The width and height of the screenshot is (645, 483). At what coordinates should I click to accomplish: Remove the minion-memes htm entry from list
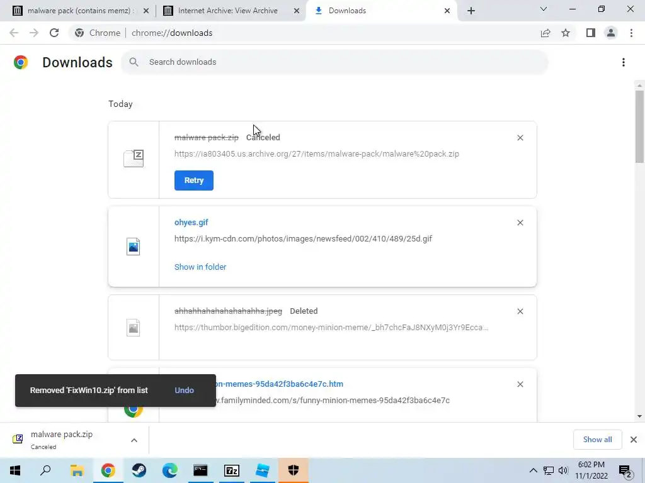coord(520,384)
